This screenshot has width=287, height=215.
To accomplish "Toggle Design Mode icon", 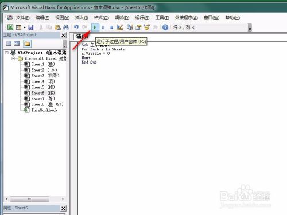I will pyautogui.click(x=120, y=27).
